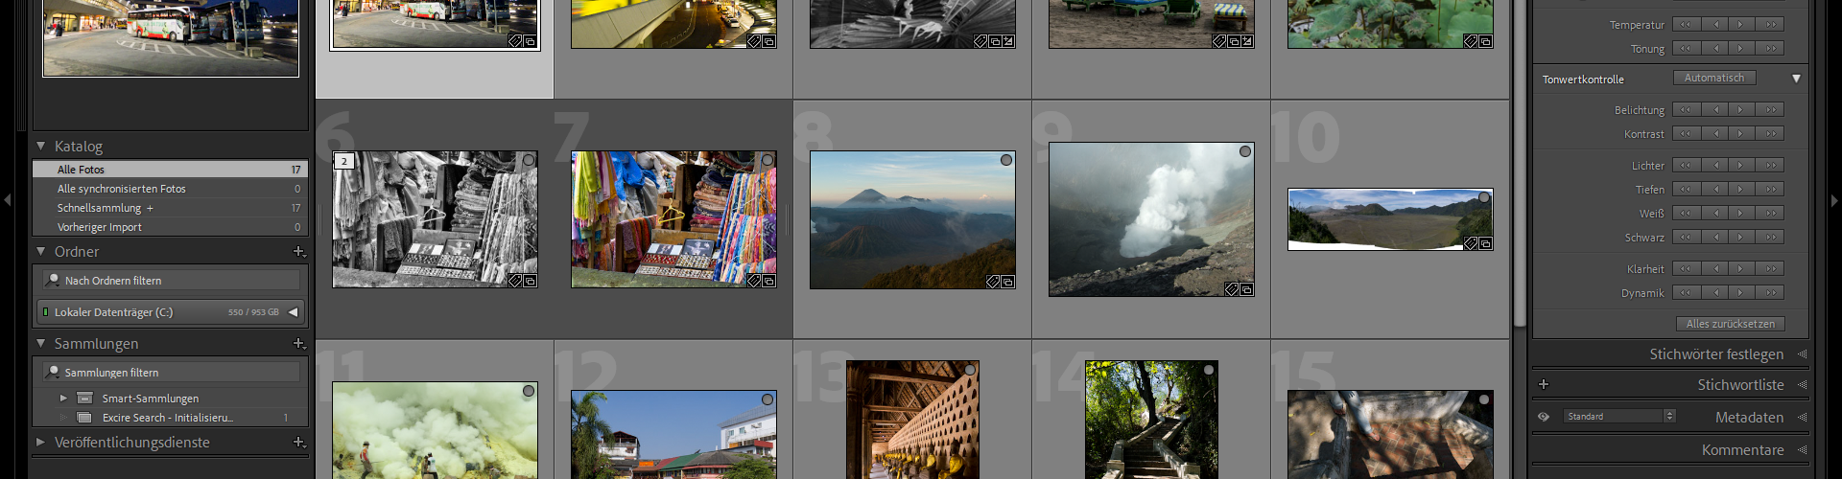
Task: Click develop adjustments badge on palm leaf photo
Action: point(1008,41)
